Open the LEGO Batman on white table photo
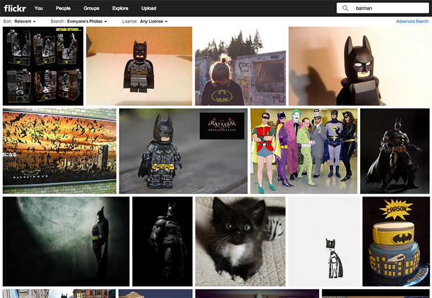 tap(139, 66)
